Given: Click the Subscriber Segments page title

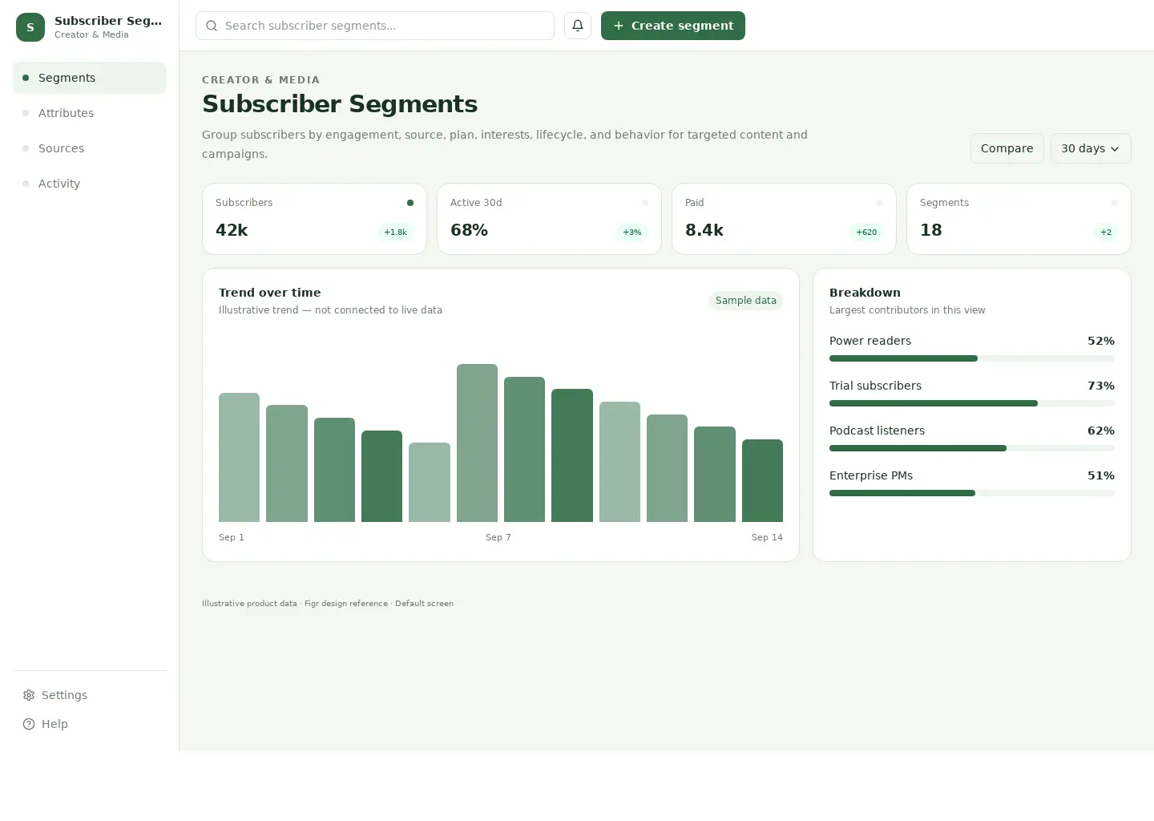Looking at the screenshot, I should (x=340, y=104).
